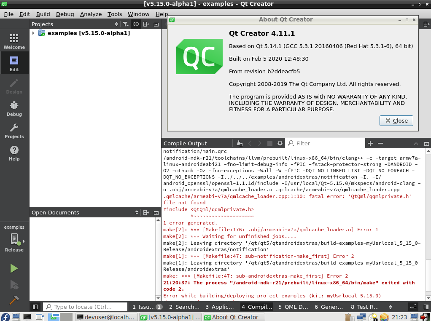Viewport: 431px width, 321px height.
Task: Toggle Synchronize with Editor link icon
Action: pyautogui.click(x=136, y=24)
